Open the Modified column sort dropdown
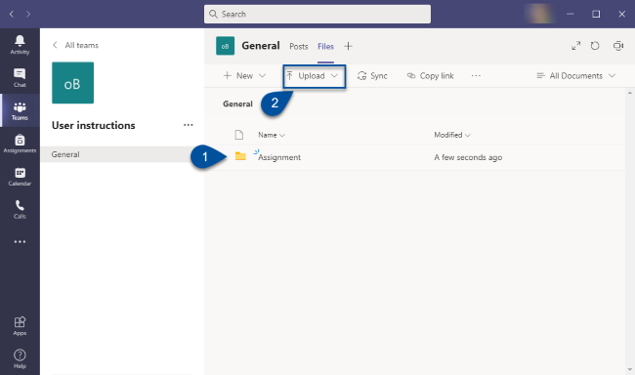635x375 pixels. point(452,135)
